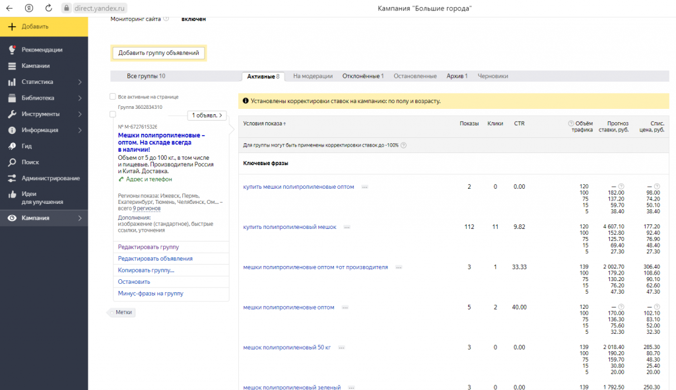Click the CTR column header

pyautogui.click(x=519, y=123)
